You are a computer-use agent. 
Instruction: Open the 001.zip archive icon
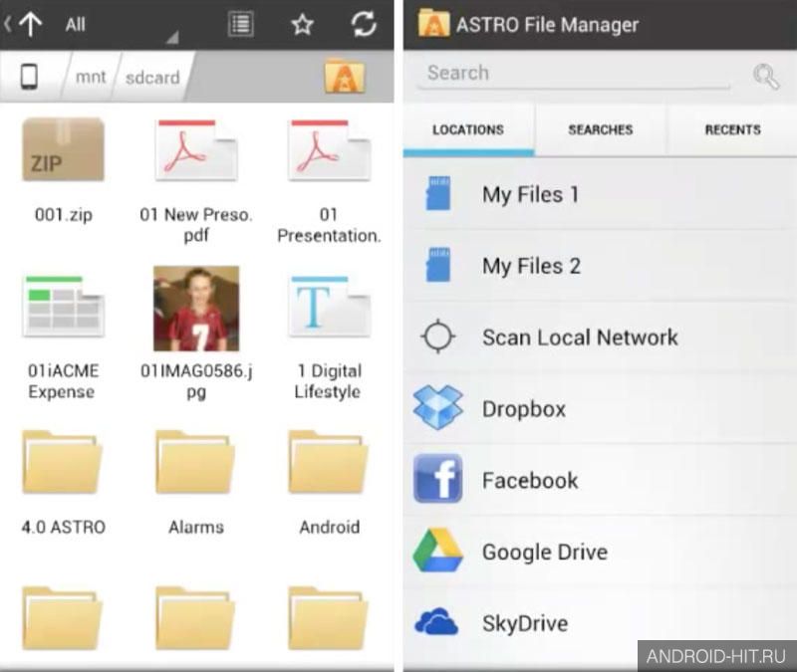click(63, 149)
